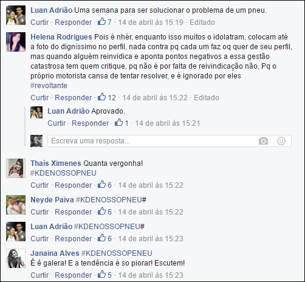Click the like count on Thaís Ximenes' comment
The width and height of the screenshot is (305, 282).
(x=109, y=185)
